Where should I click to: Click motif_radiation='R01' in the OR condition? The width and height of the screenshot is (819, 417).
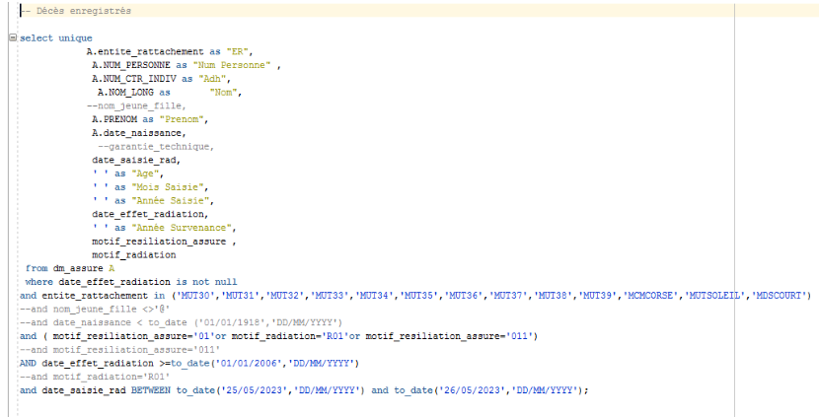(x=288, y=336)
